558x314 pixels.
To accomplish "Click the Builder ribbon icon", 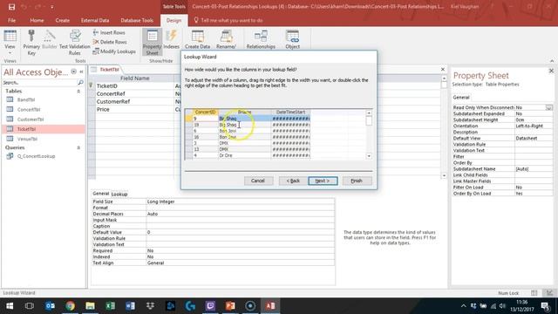I will click(x=50, y=40).
